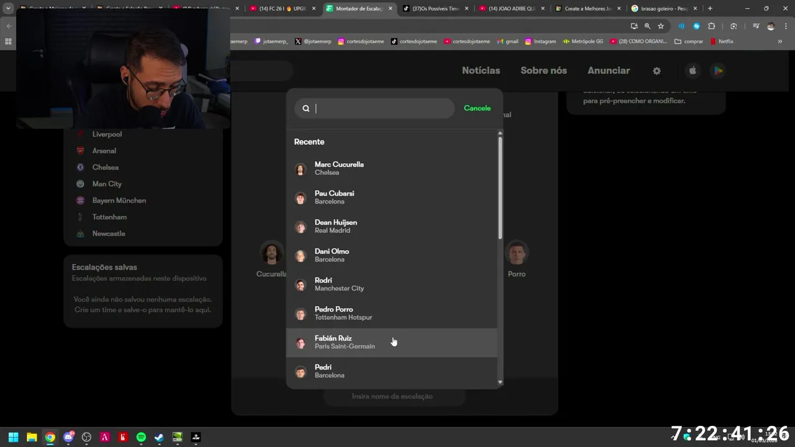Show more bookmarks chevron

[x=780, y=42]
